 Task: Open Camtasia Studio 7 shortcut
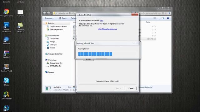[x=20, y=27]
